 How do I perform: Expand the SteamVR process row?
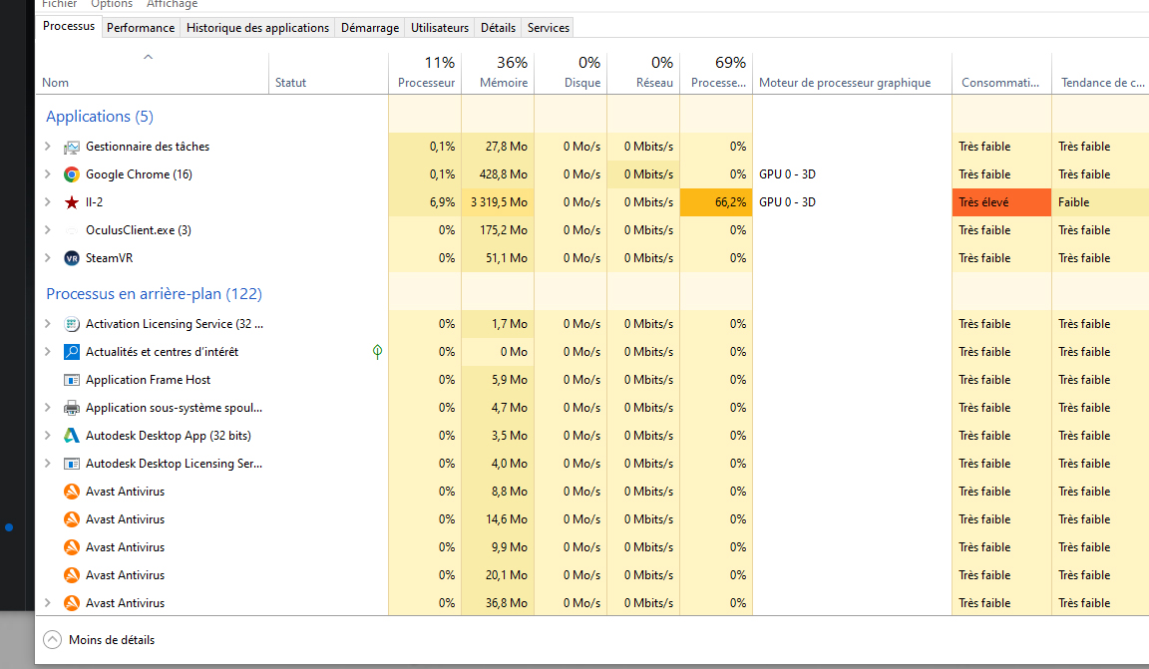[48, 258]
